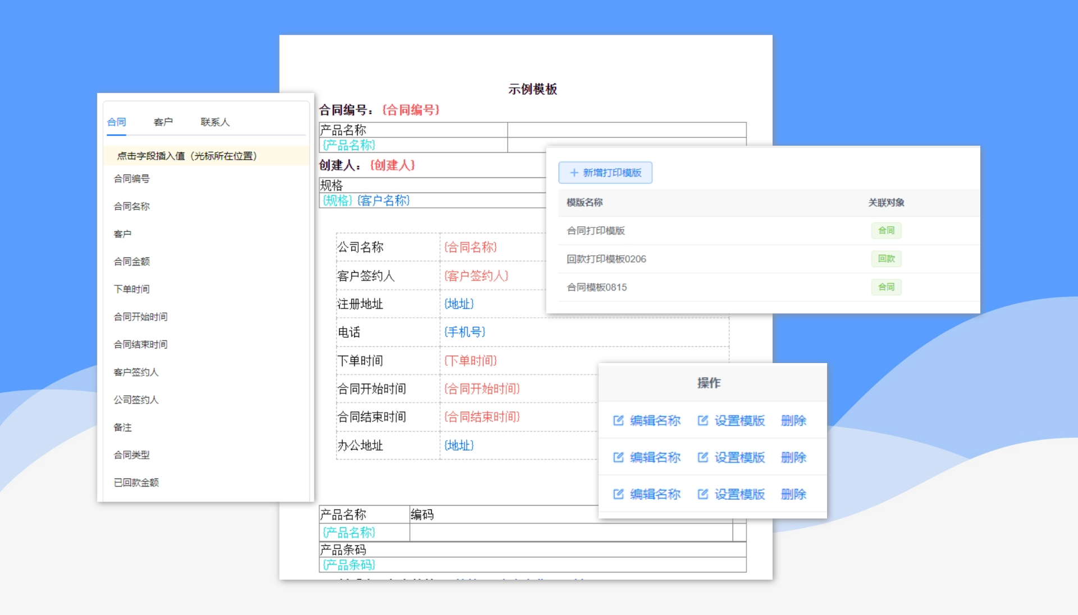
Task: Click 删除 in the third row
Action: click(x=793, y=494)
